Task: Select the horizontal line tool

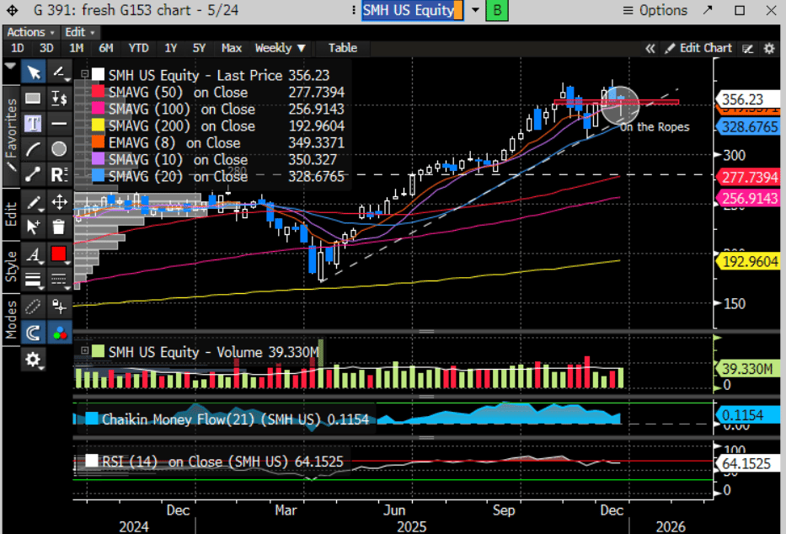Action: 60,123
